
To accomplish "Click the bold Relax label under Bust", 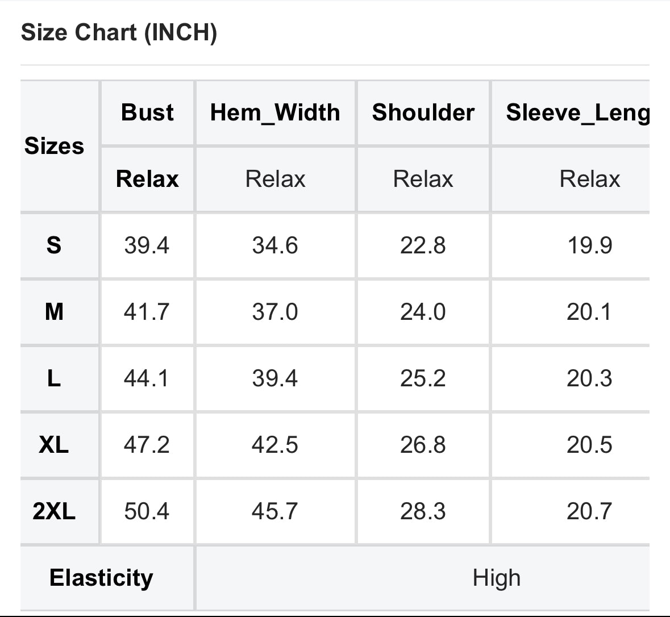I will (x=147, y=178).
